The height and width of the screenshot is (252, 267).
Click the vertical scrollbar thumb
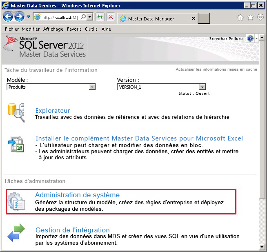click(x=262, y=120)
